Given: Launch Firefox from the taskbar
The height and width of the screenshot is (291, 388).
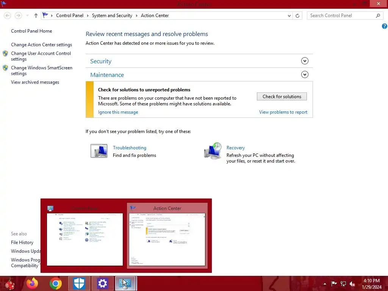Looking at the screenshot, I should (x=32, y=283).
